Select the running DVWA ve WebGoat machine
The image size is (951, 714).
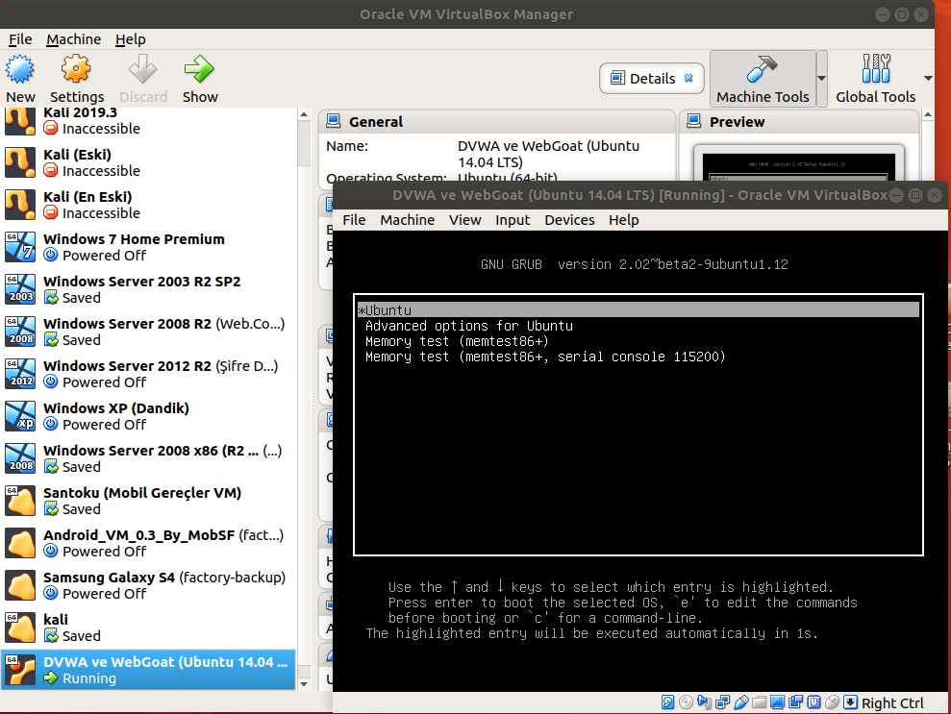[149, 670]
